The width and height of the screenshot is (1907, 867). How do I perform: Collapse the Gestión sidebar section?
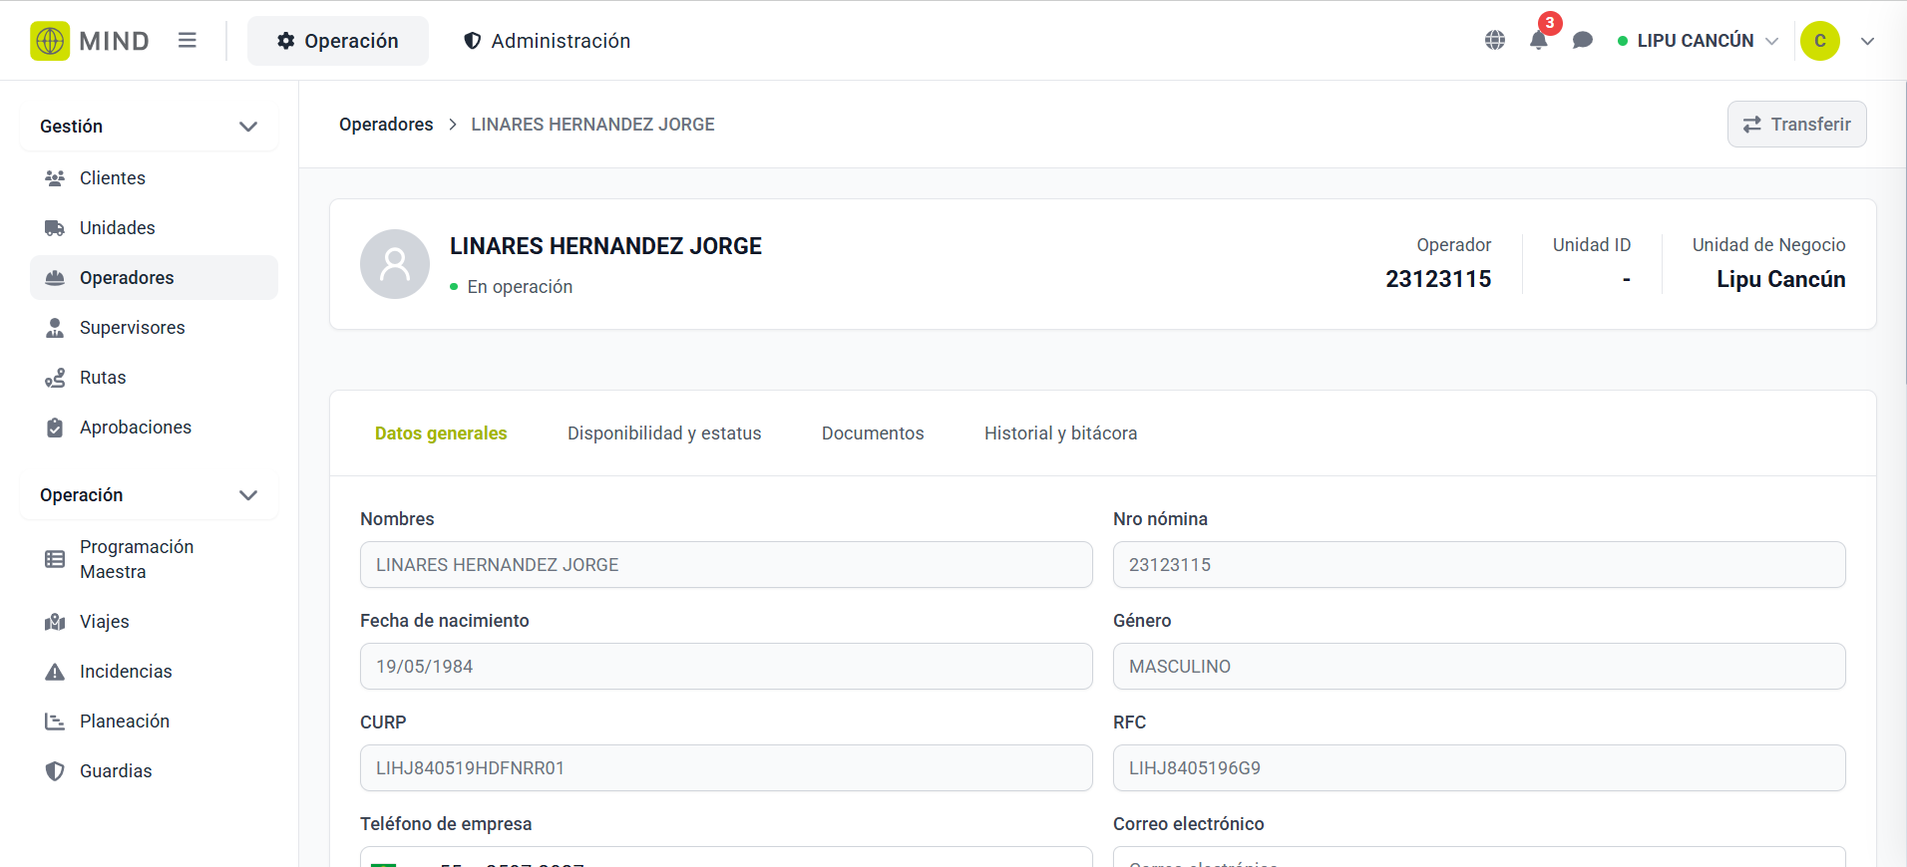click(x=149, y=127)
